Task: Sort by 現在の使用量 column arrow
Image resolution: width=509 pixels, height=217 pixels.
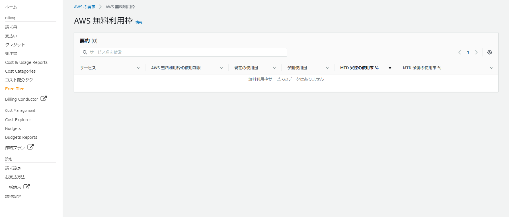Action: click(x=274, y=68)
